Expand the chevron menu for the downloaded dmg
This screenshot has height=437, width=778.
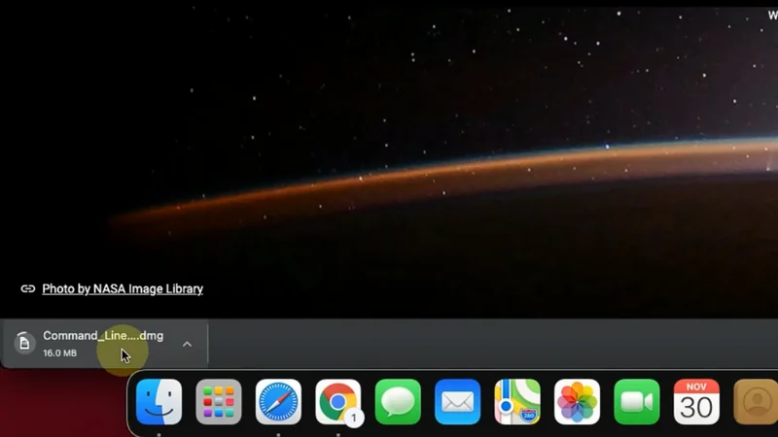point(187,344)
